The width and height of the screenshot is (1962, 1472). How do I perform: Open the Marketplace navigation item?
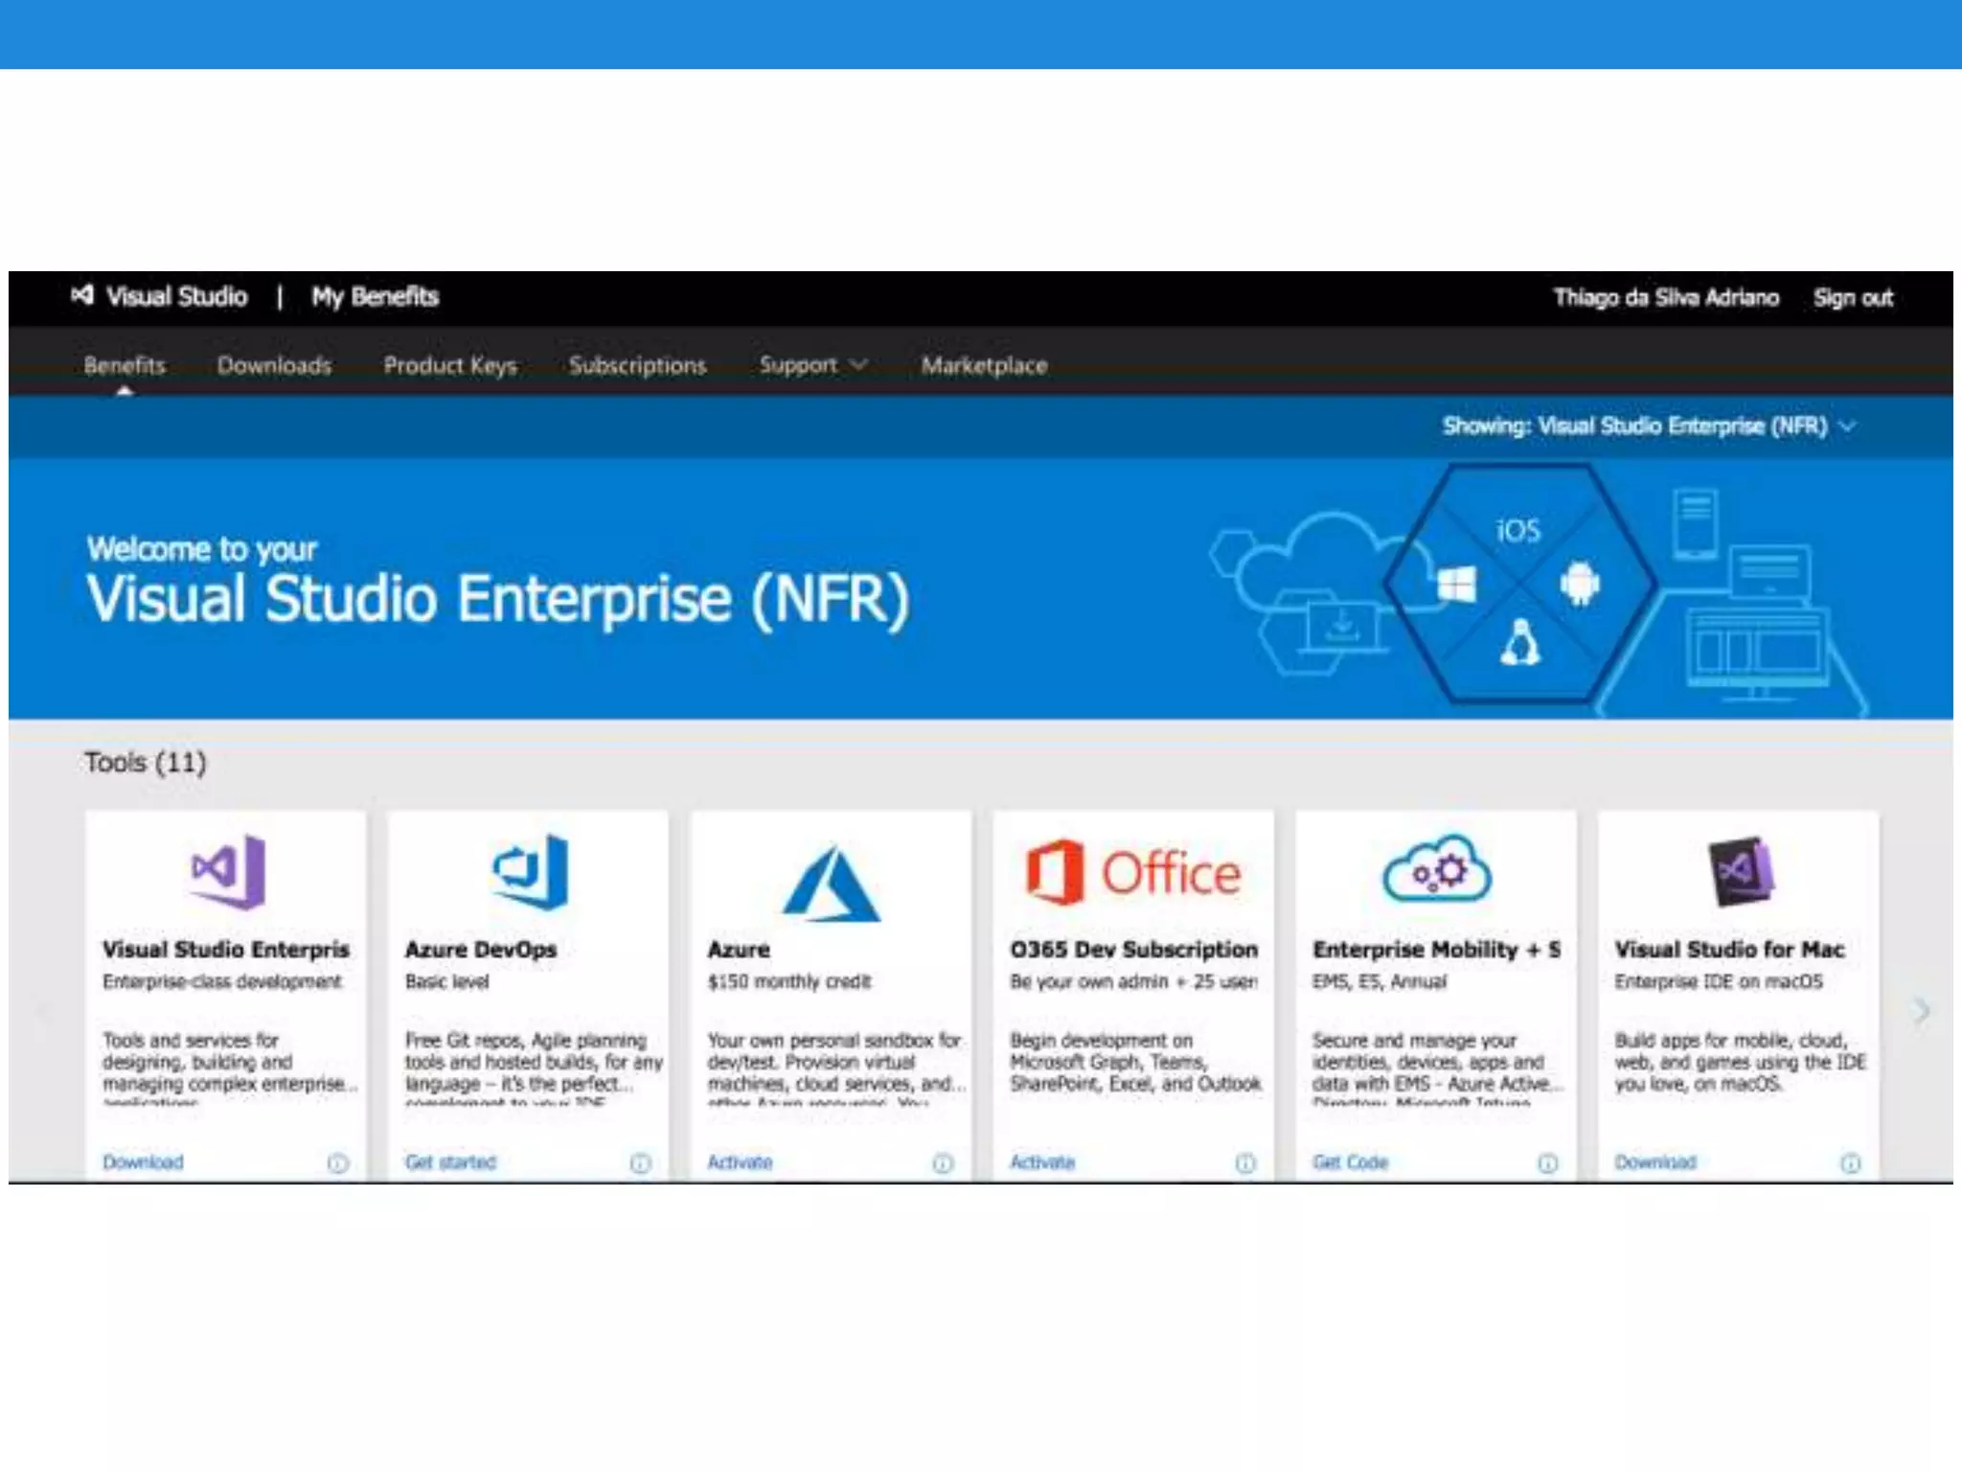984,365
